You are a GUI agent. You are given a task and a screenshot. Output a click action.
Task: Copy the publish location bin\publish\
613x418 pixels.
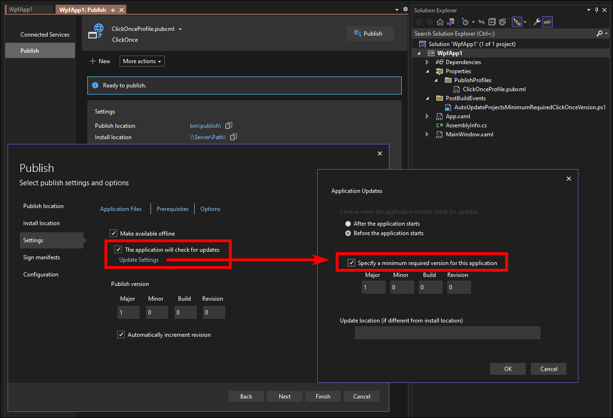click(229, 125)
